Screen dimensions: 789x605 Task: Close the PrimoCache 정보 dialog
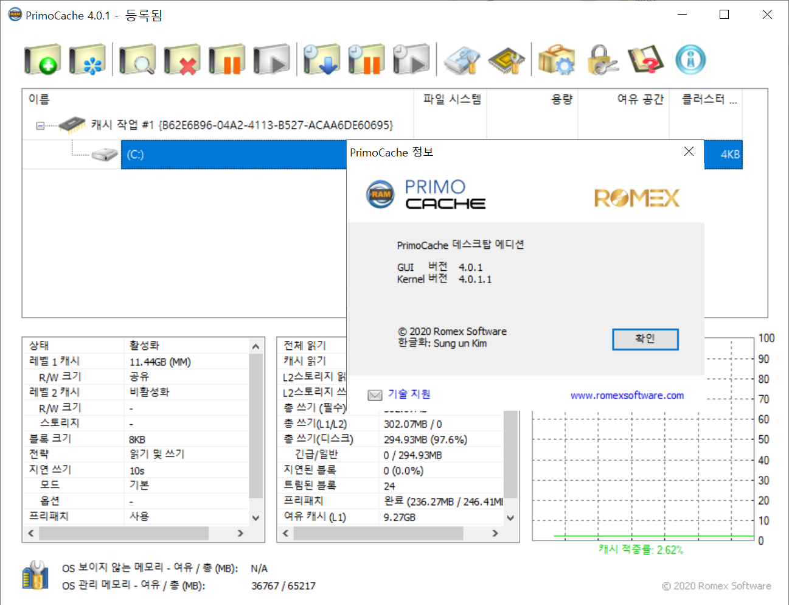(689, 152)
